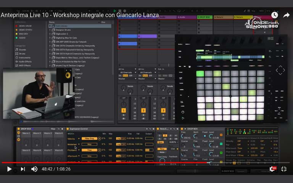The height and width of the screenshot is (183, 293).
Task: Remove Pitchbend mapping with the X icon
Action: point(100,150)
